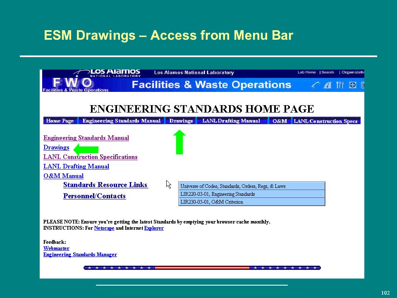397x298 pixels.
Task: Select O&M in the blue menu bar
Action: point(280,121)
